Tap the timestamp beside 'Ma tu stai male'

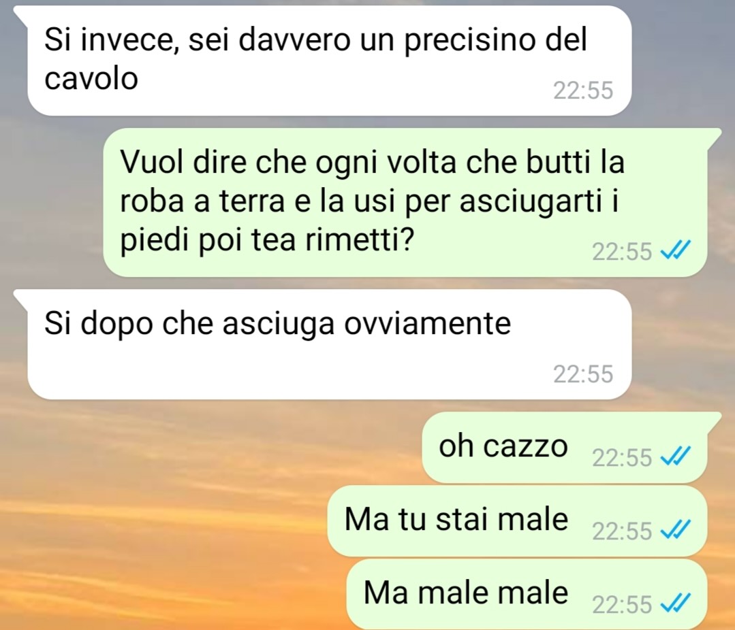622,531
